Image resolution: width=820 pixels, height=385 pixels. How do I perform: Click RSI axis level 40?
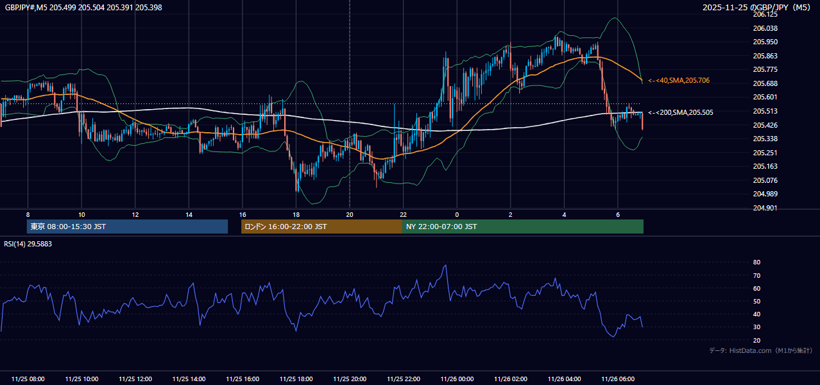click(x=756, y=314)
